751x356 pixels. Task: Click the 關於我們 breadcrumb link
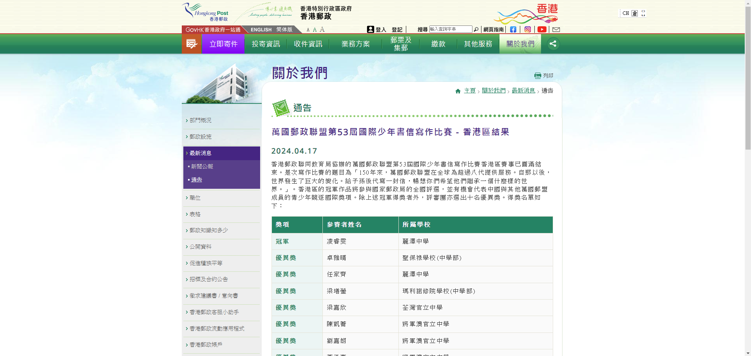point(494,91)
